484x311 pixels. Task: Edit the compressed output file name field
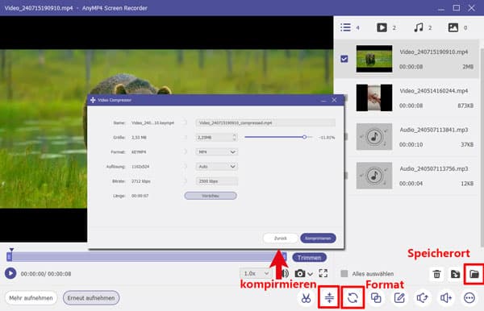(265, 122)
